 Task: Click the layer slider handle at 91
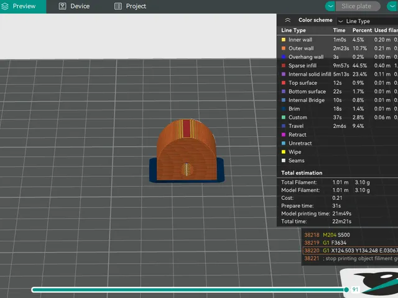(x=346, y=289)
